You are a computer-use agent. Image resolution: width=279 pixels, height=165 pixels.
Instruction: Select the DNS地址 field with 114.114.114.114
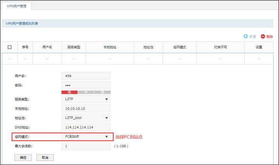[x=86, y=127]
